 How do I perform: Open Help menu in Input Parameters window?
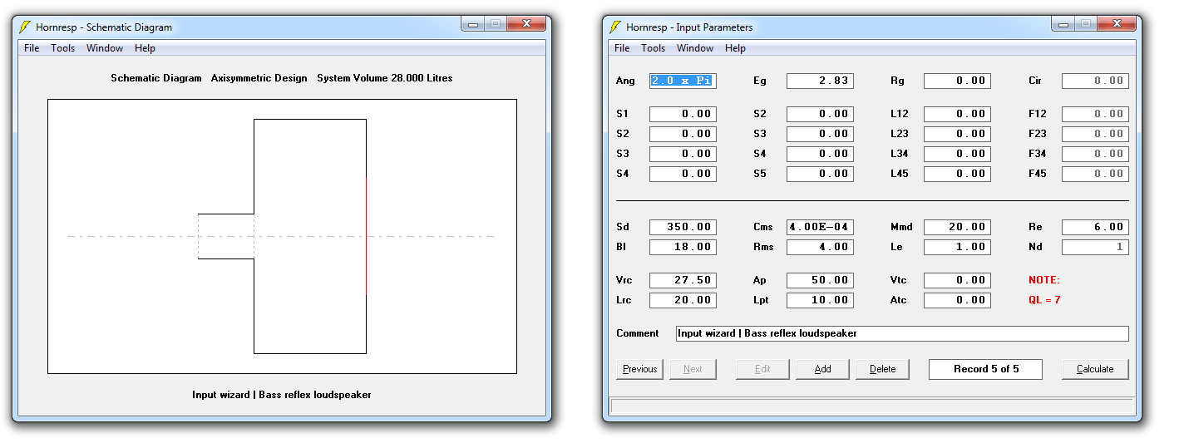[736, 48]
